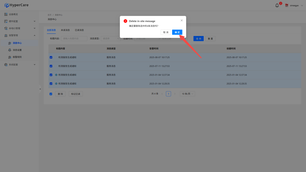Viewport: 306px width, 172px height.
Task: Open 报警规则 in the sidebar
Action: 17,57
